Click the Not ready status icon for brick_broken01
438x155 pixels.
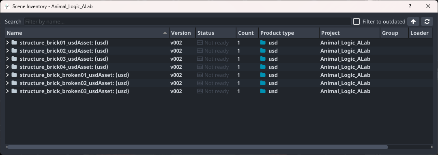click(x=200, y=75)
